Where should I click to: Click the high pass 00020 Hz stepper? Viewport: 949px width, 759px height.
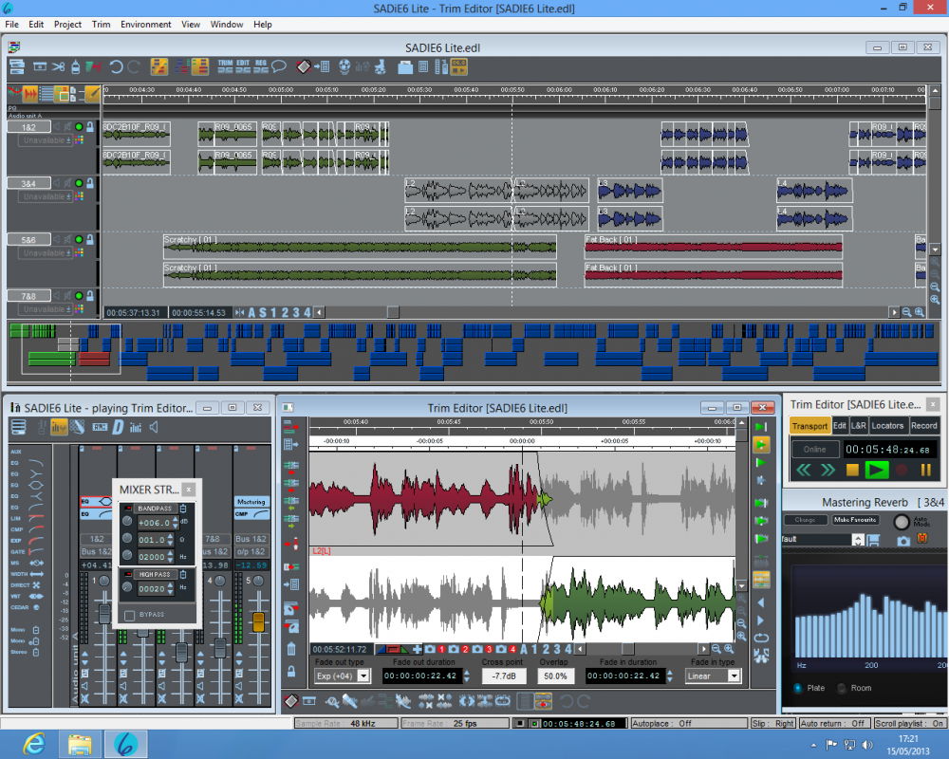pyautogui.click(x=170, y=587)
